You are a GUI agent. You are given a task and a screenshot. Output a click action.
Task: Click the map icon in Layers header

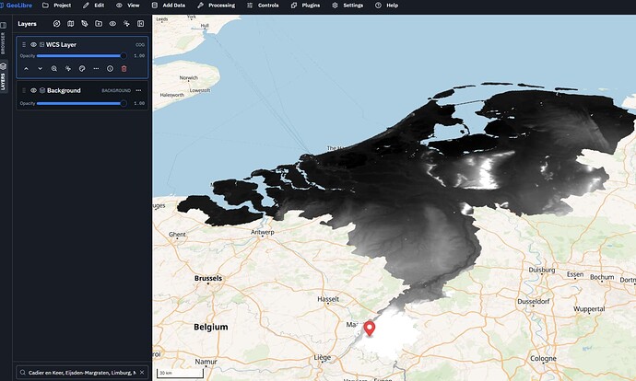[71, 24]
